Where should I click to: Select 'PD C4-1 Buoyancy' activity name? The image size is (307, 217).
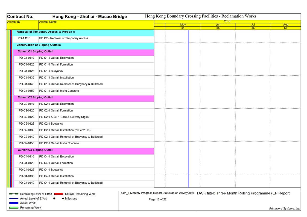pyautogui.click(x=51, y=170)
